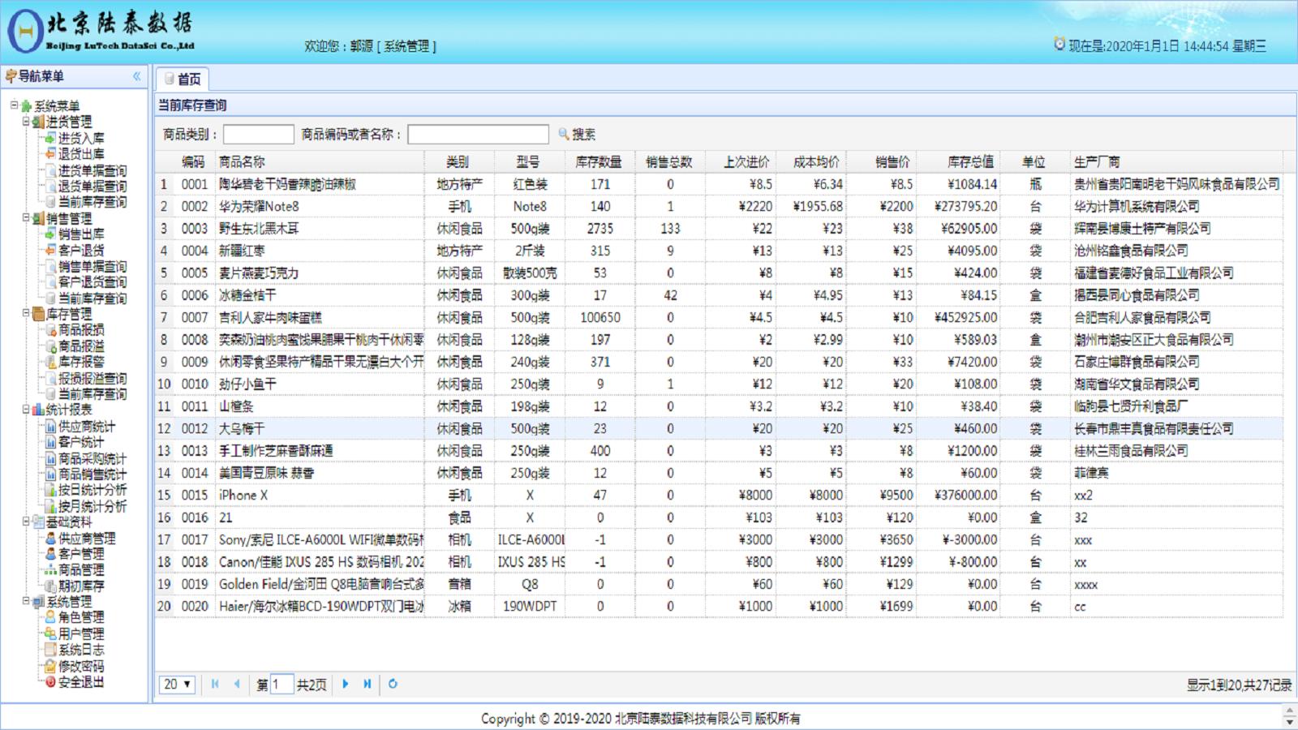Go to the first page

pyautogui.click(x=215, y=684)
